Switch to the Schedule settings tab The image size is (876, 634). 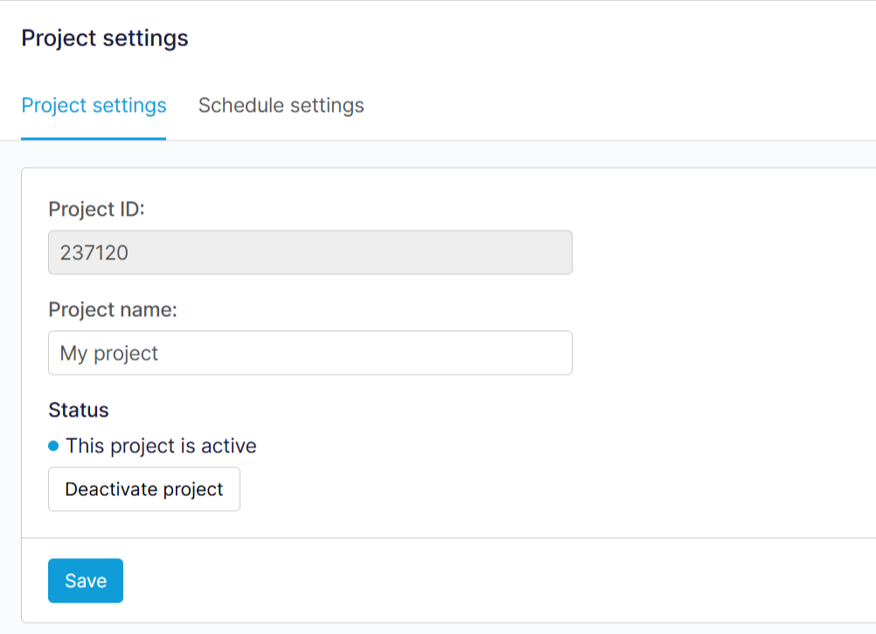point(281,106)
